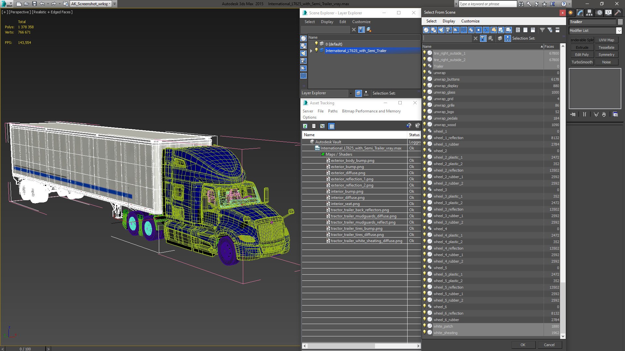Image resolution: width=625 pixels, height=351 pixels.
Task: Toggle visibility lightbulb of tire_right_outside_1
Action: coord(424,53)
